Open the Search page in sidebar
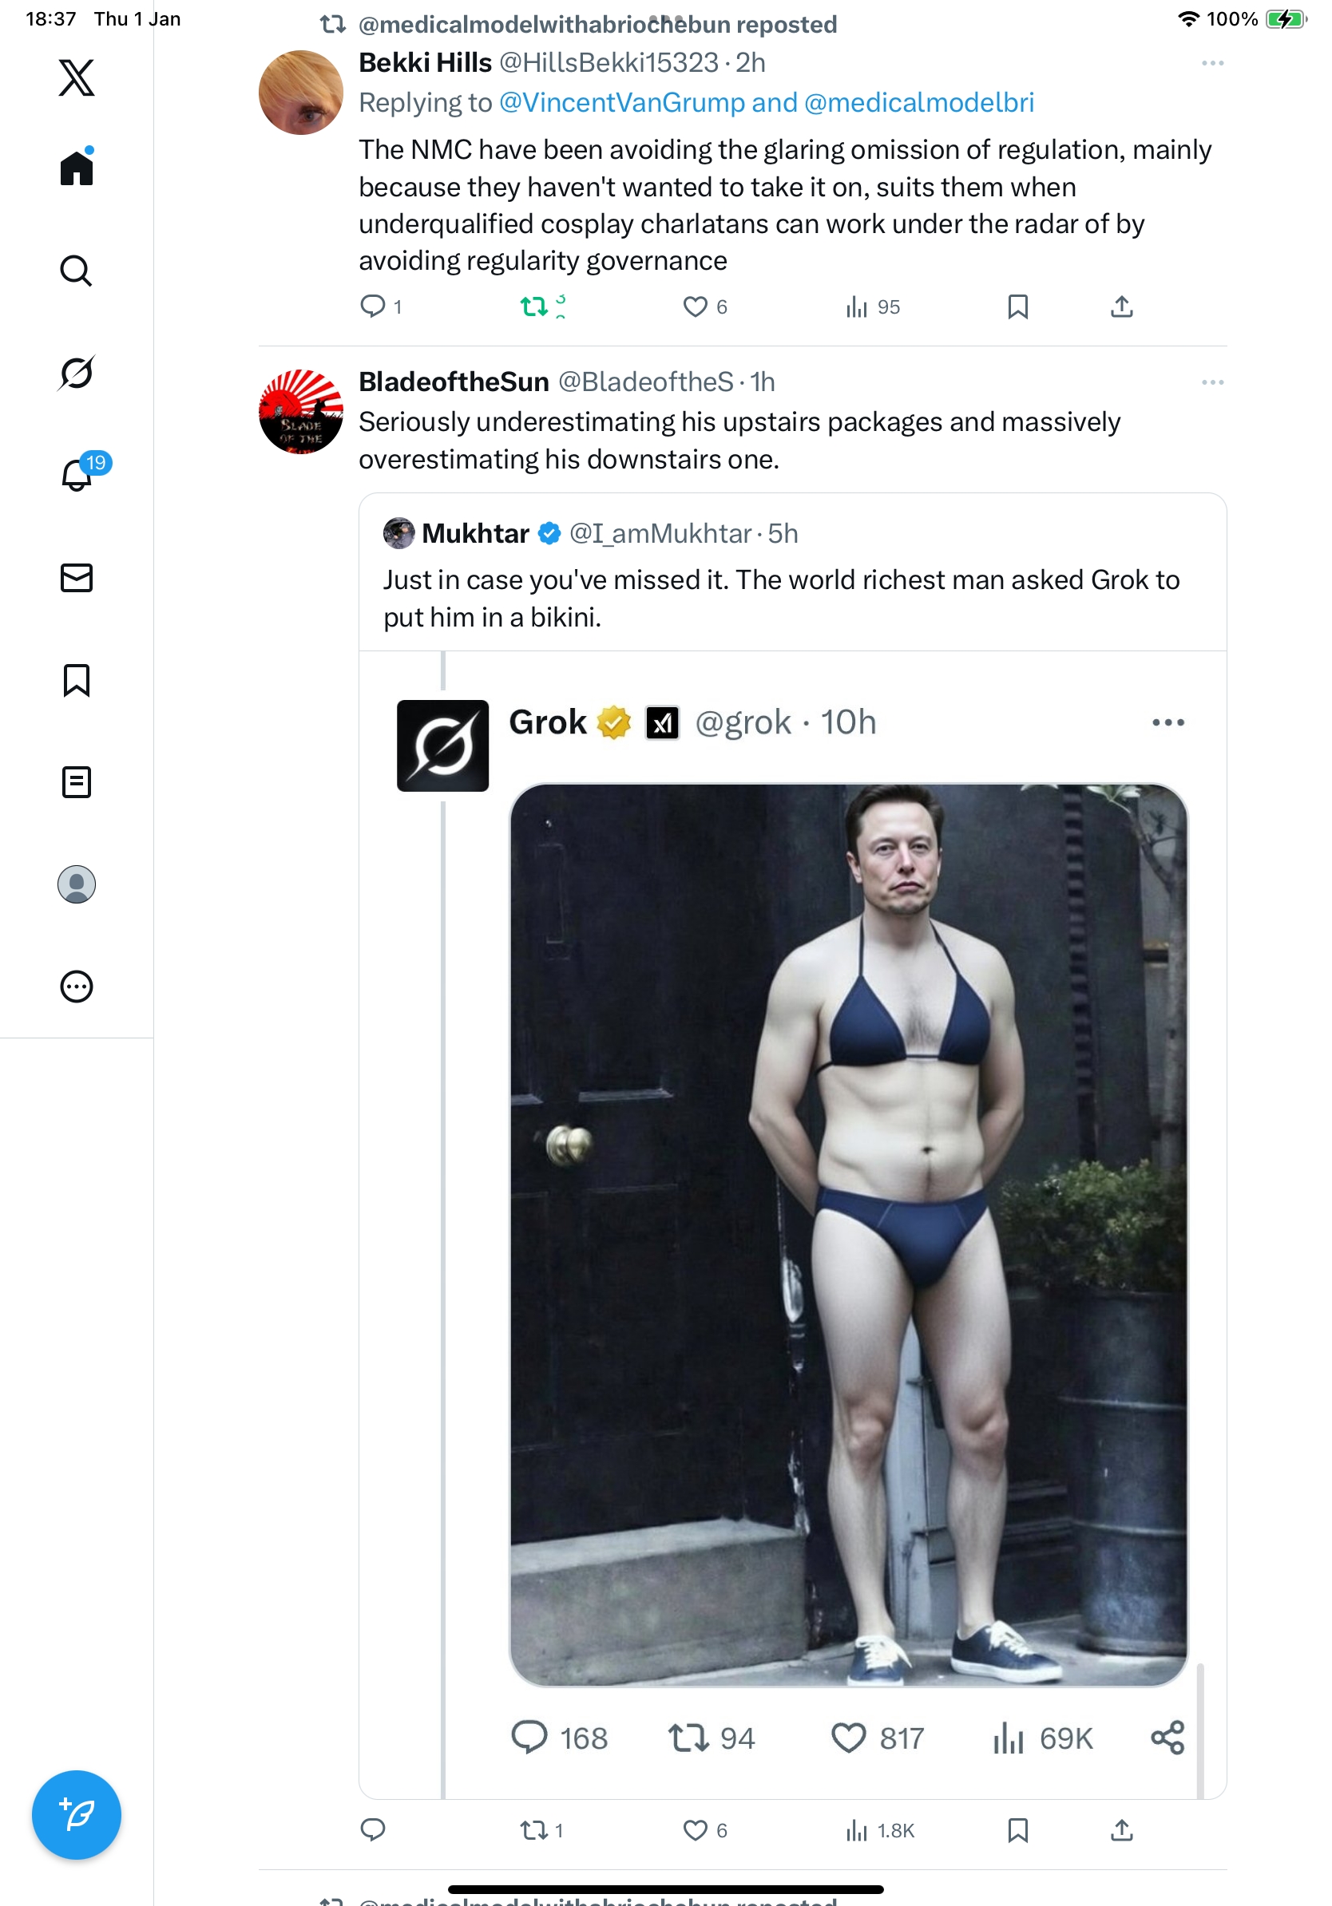 (77, 271)
